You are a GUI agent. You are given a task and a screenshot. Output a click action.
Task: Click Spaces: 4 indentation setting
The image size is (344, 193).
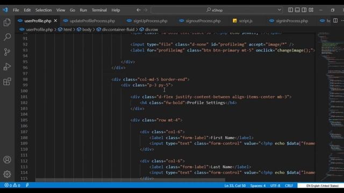tap(258, 185)
